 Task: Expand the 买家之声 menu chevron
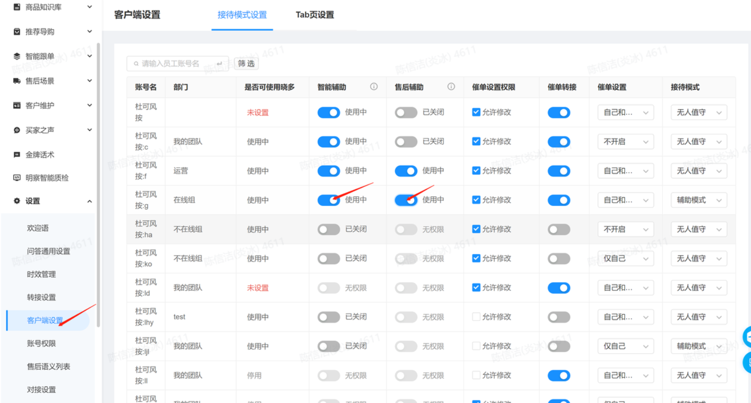tap(90, 130)
